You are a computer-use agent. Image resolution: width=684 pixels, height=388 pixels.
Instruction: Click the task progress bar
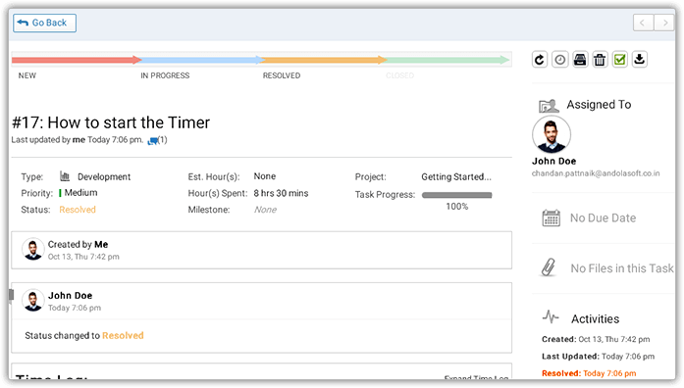pyautogui.click(x=456, y=195)
